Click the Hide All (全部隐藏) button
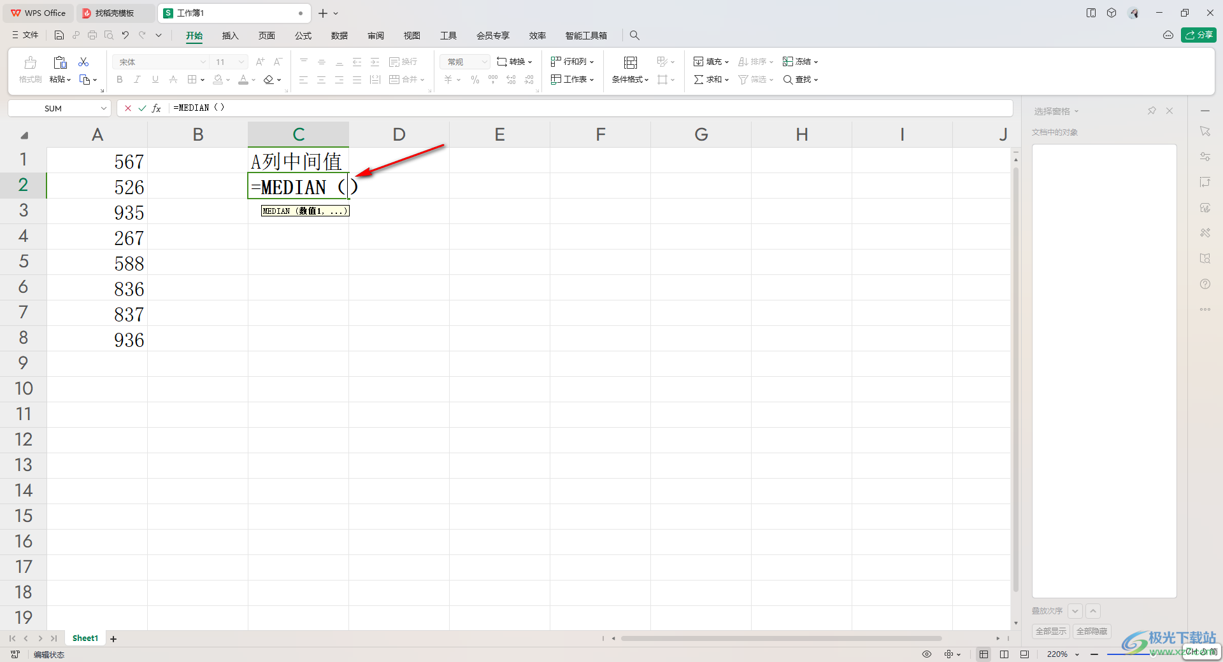 1092,631
